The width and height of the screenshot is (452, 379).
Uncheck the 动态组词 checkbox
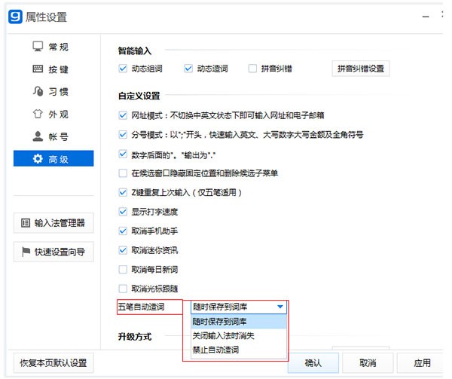tap(123, 69)
